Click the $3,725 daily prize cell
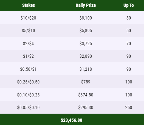The width and height of the screenshot is (144, 125). (x=85, y=44)
